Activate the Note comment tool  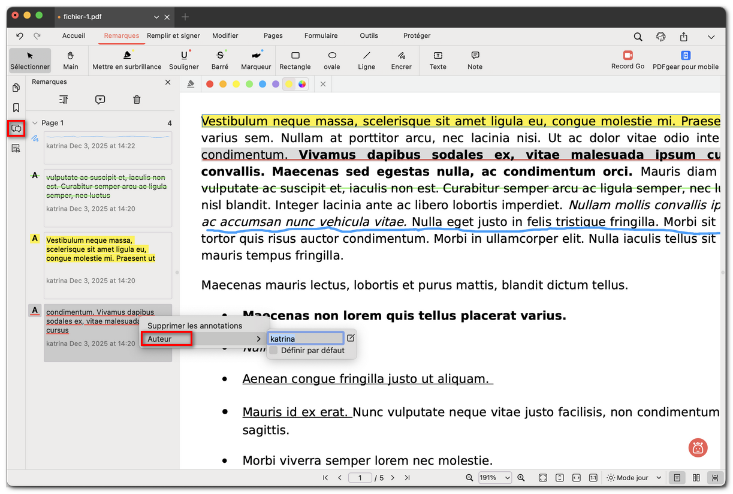[x=474, y=60]
